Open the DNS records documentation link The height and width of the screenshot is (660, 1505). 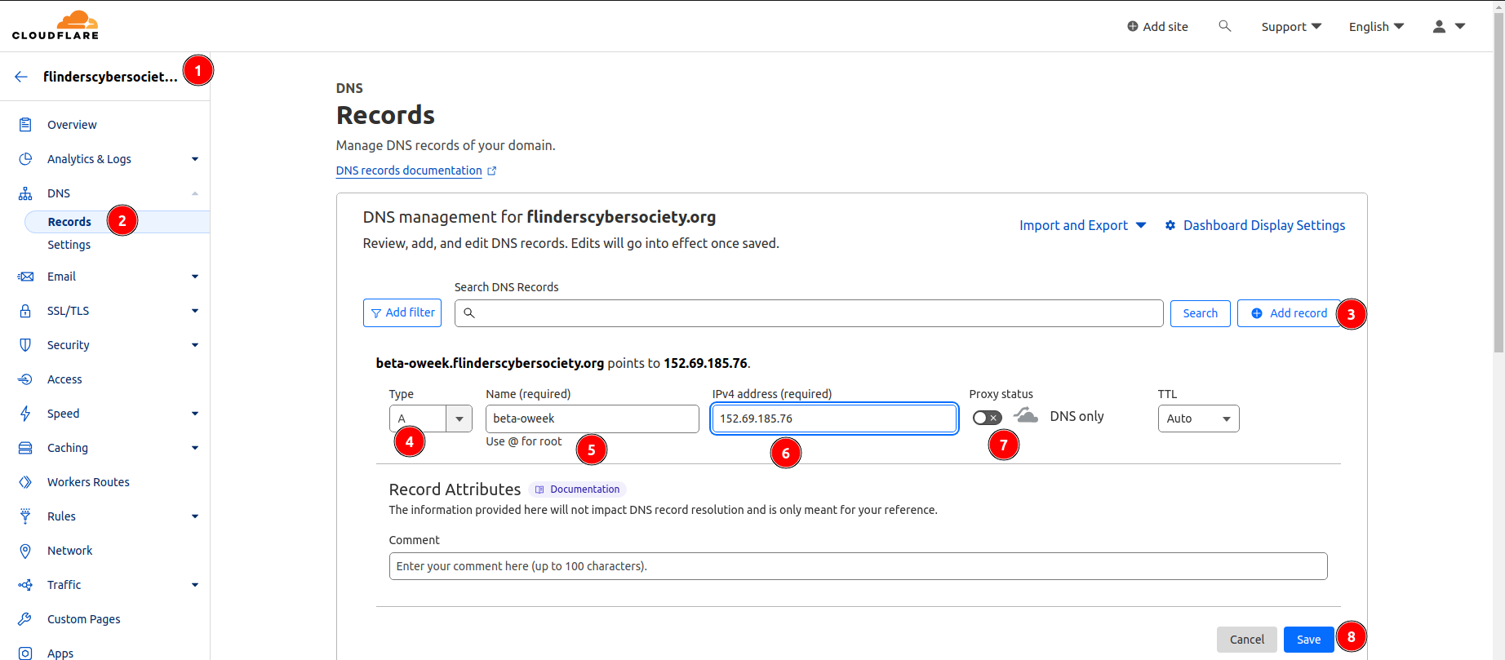(409, 171)
